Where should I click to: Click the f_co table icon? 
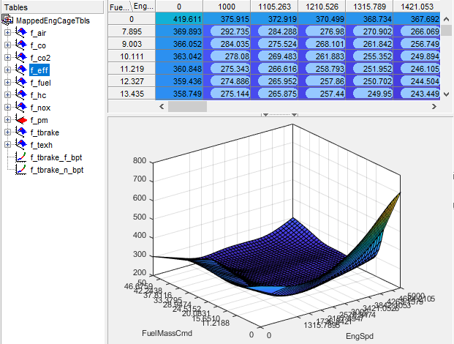[21, 45]
